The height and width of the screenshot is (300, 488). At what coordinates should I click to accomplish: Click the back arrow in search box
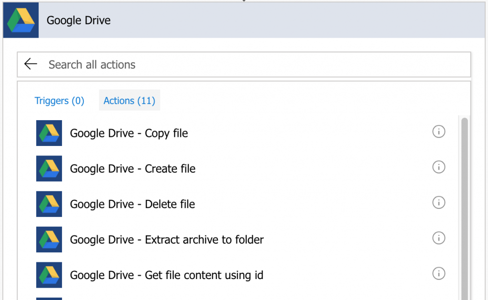click(30, 64)
